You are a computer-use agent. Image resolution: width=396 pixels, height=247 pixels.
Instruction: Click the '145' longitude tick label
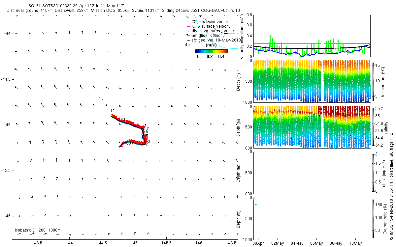click(134, 243)
